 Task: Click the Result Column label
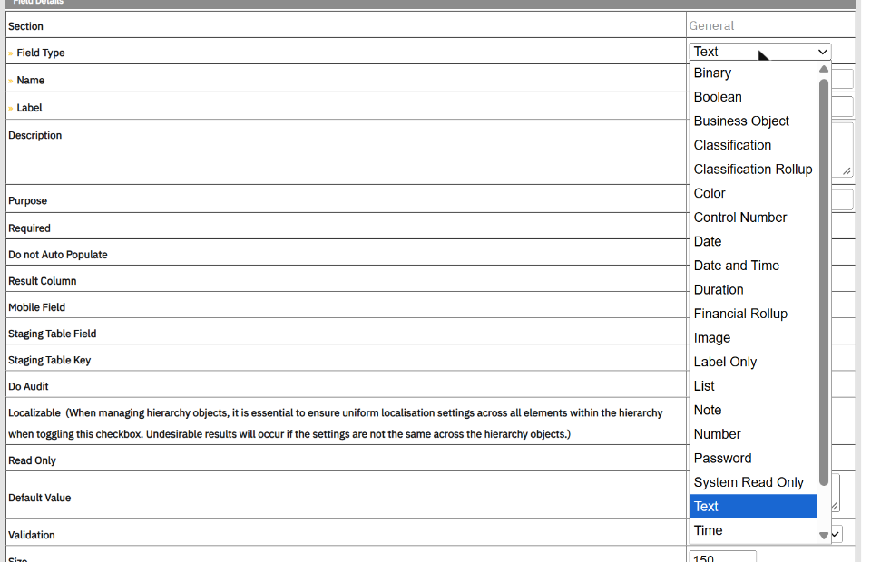[43, 281]
